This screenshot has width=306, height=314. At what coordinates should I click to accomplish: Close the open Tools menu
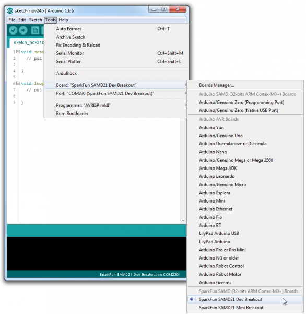click(50, 20)
